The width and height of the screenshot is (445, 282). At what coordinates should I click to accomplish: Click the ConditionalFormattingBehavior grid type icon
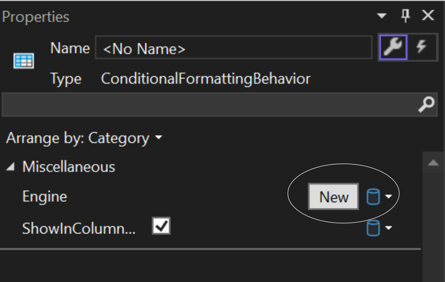[x=23, y=61]
